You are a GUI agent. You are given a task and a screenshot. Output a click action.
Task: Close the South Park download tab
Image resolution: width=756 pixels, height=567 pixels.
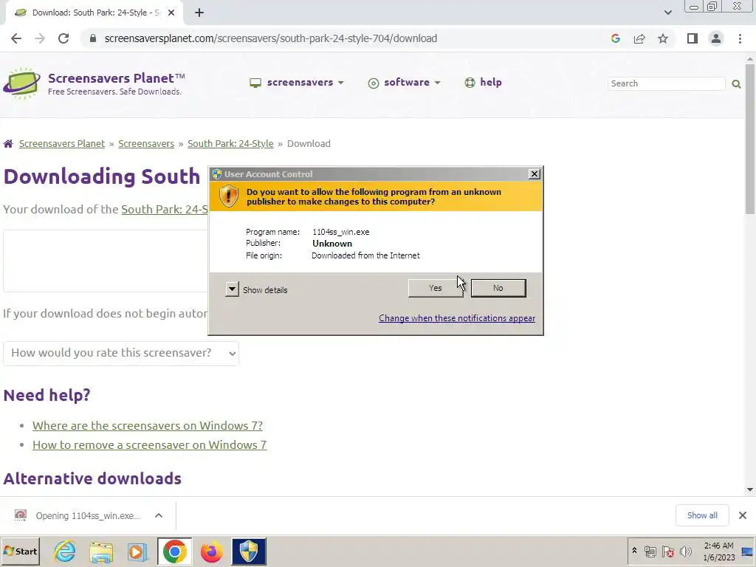[171, 13]
